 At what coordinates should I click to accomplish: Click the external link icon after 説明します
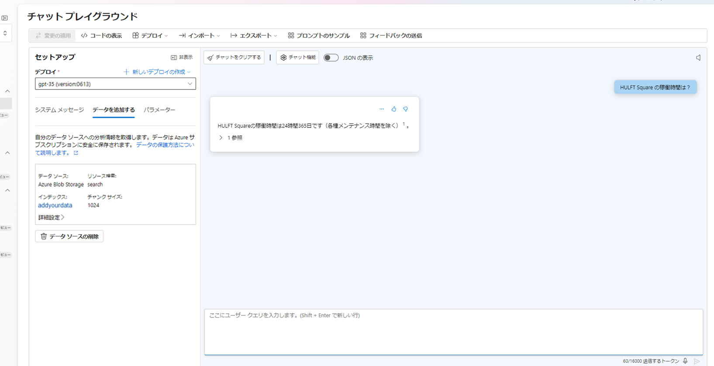click(76, 153)
